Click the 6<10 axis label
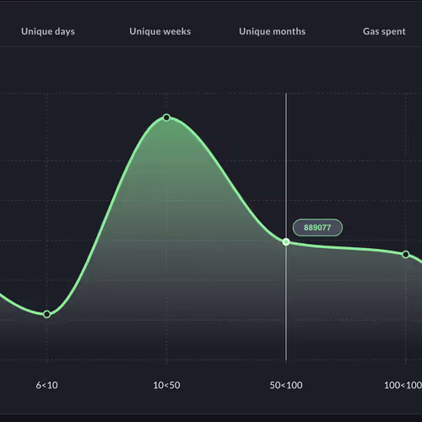The image size is (422, 422). (47, 385)
